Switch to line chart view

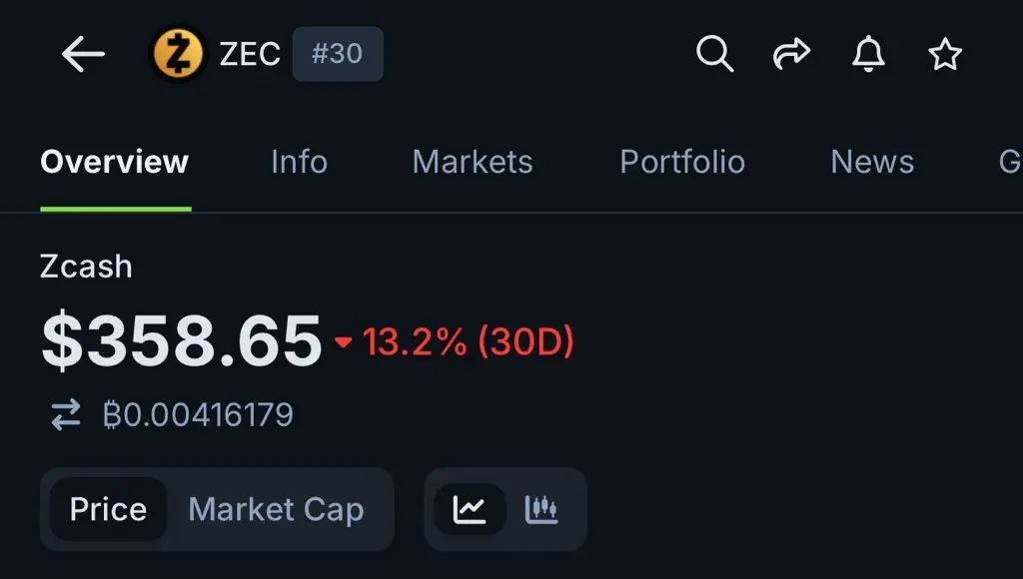point(469,509)
